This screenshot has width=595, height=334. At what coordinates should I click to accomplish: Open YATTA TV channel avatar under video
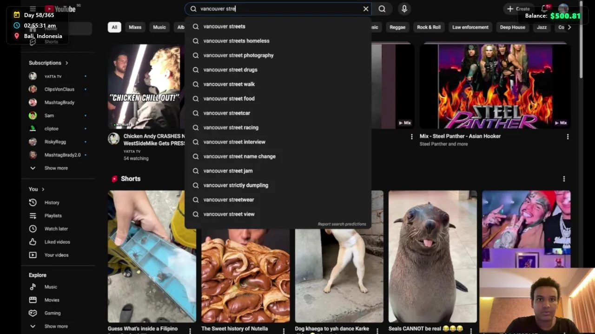(x=114, y=138)
